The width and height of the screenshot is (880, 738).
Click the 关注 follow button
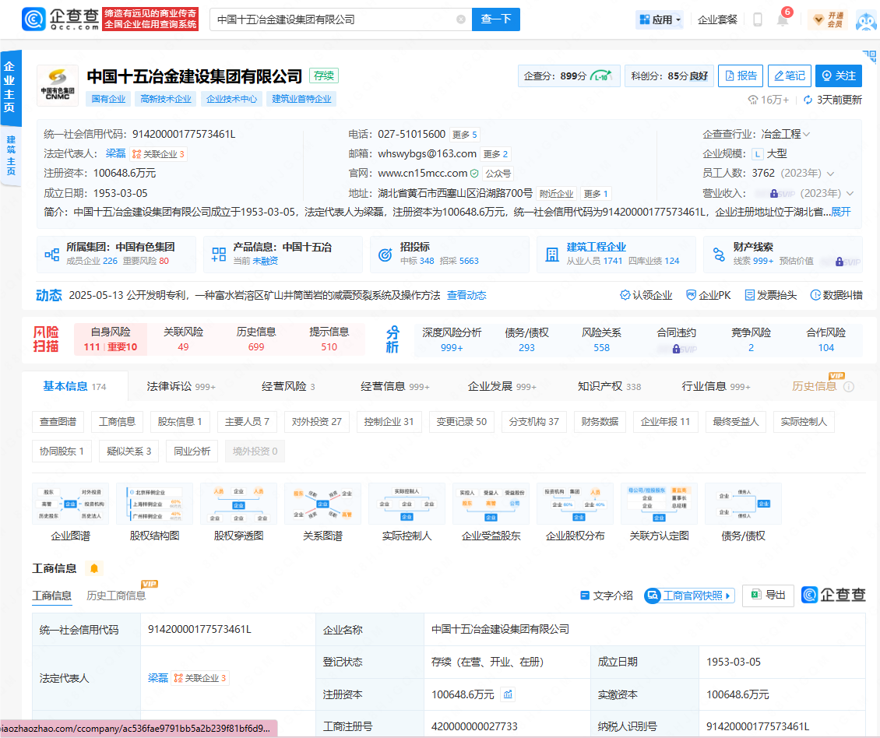839,76
